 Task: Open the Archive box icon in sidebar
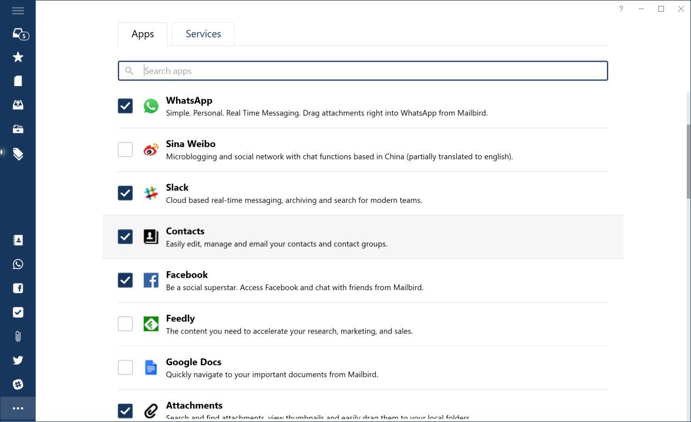(x=18, y=129)
